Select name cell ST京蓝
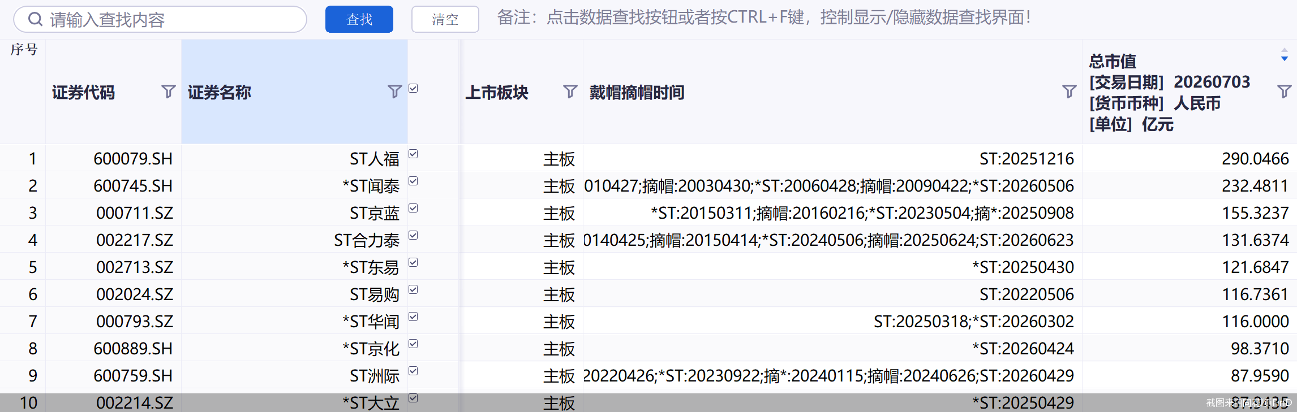The image size is (1297, 412). (x=294, y=212)
